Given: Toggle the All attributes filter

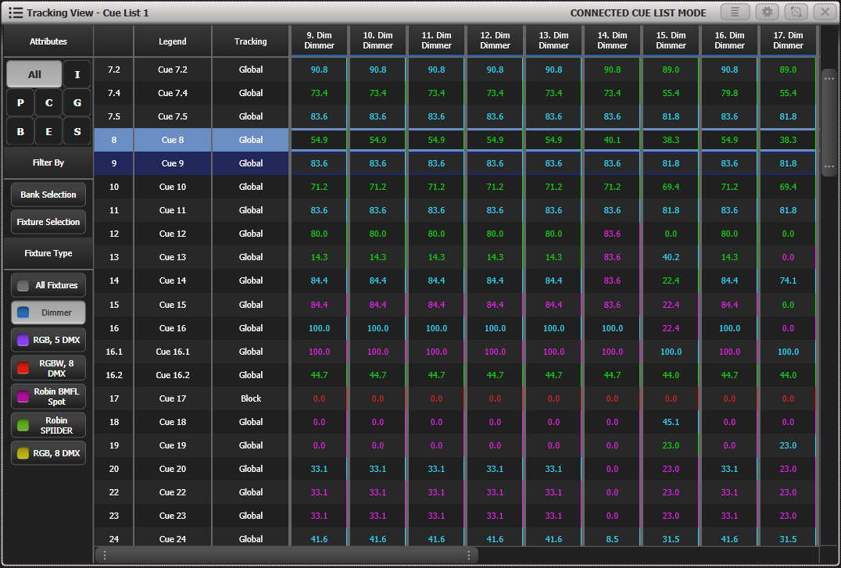Looking at the screenshot, I should pos(34,73).
